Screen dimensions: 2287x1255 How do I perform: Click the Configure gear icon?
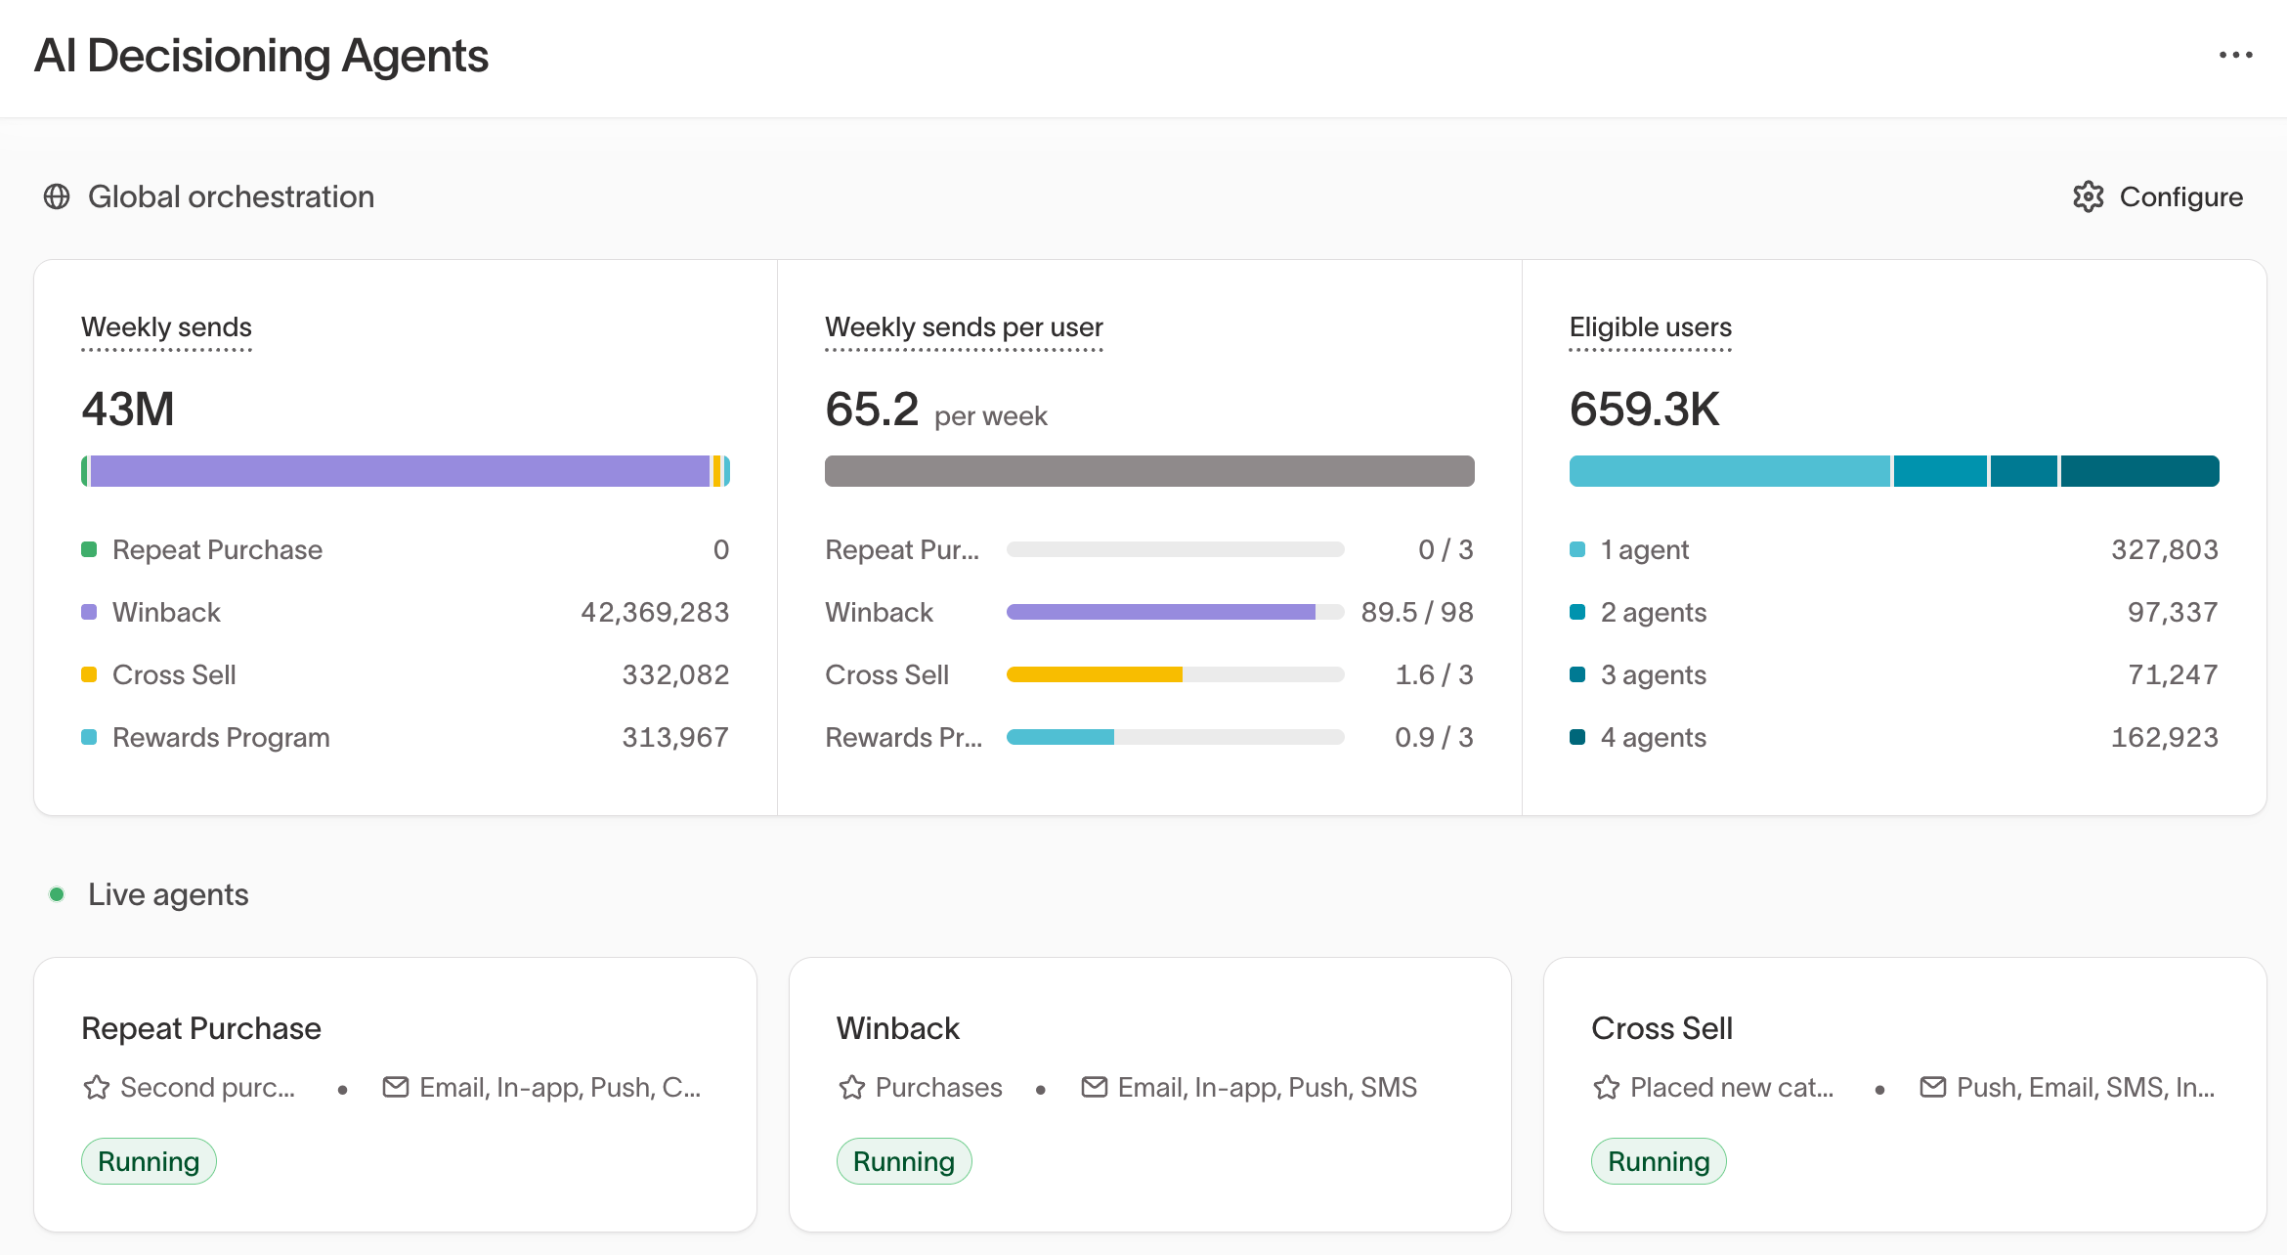(x=2088, y=196)
